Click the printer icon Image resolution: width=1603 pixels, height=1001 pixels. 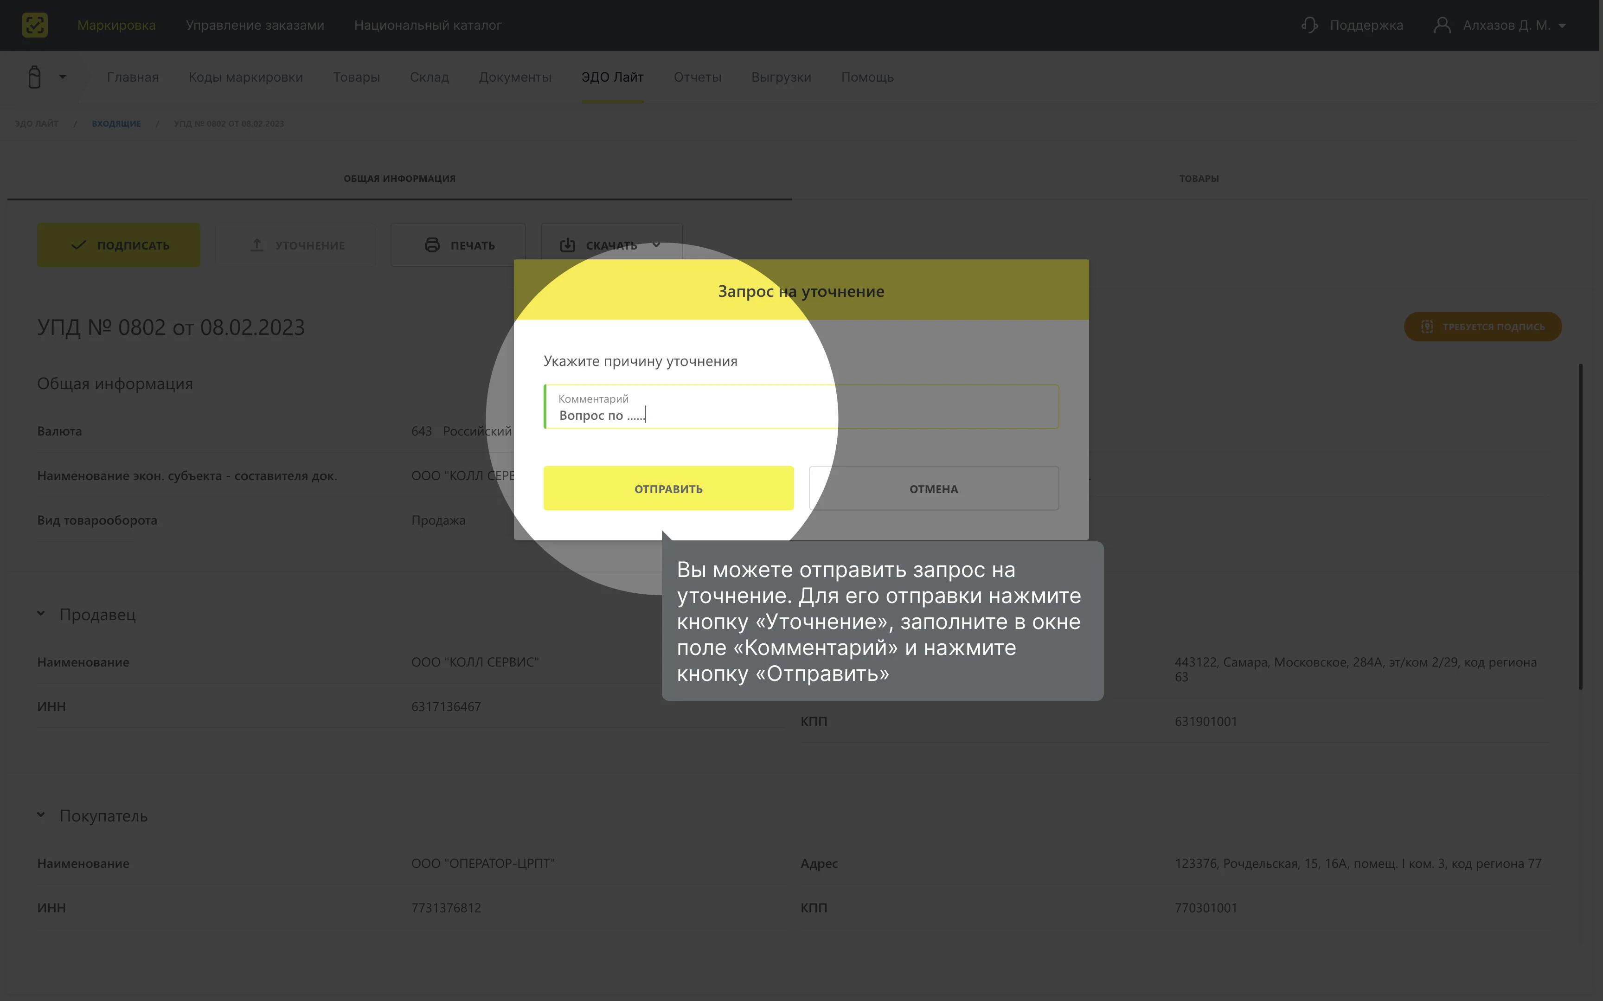[x=431, y=245]
